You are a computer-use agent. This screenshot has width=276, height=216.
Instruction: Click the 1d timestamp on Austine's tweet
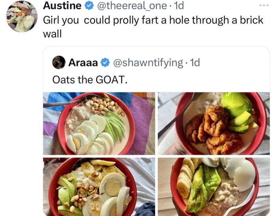click(179, 6)
